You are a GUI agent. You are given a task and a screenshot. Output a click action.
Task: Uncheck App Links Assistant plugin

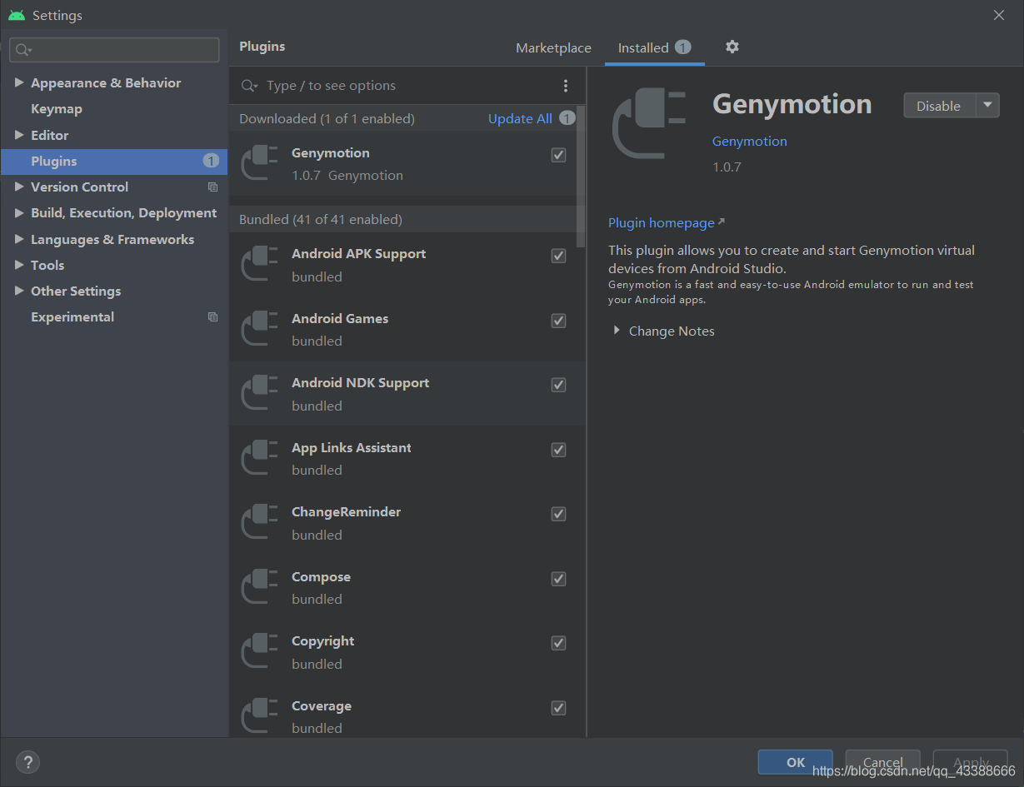click(x=559, y=450)
